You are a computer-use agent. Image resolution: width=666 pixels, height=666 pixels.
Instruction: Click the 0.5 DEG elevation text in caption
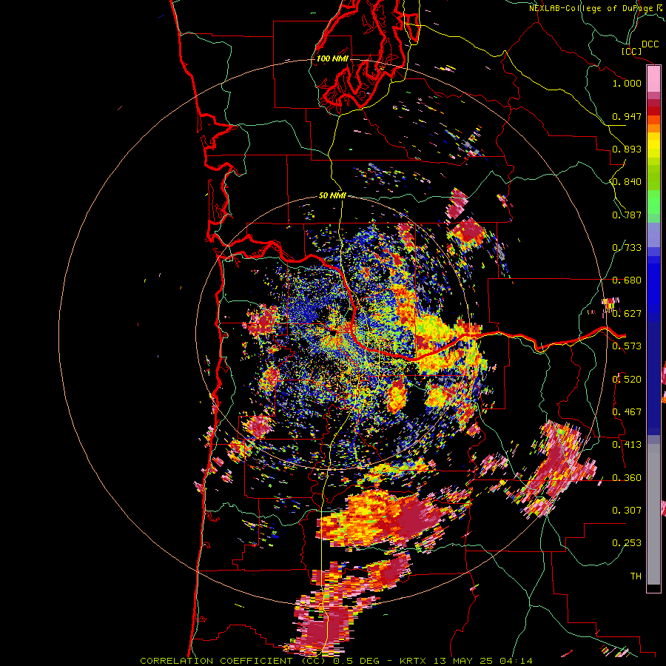point(358,661)
